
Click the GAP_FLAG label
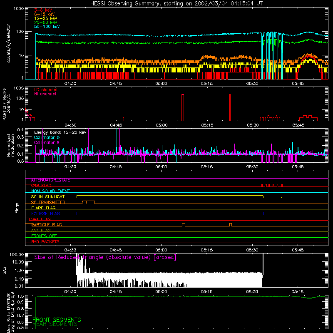(41, 185)
